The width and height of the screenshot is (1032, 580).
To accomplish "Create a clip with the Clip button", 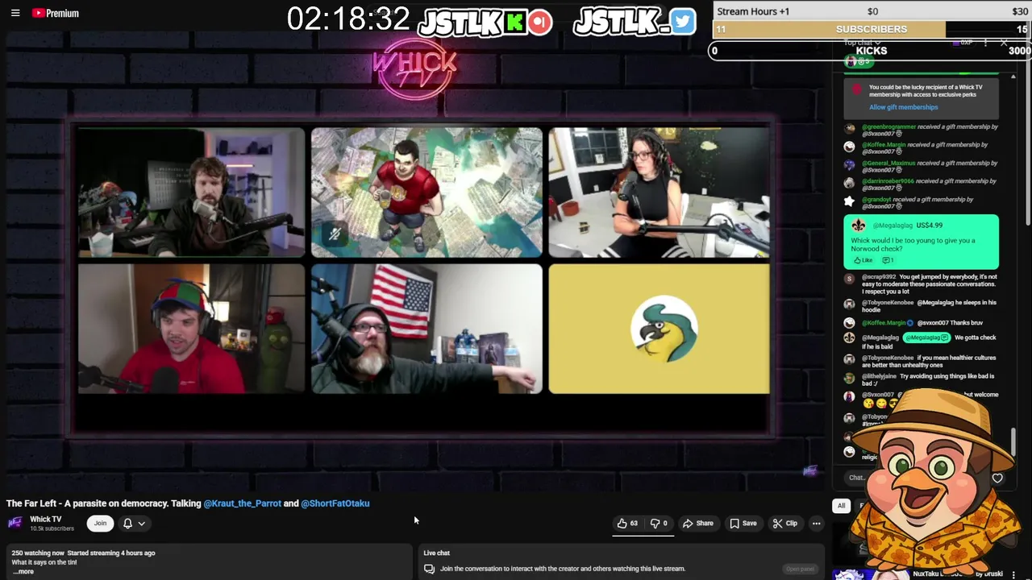I will click(x=784, y=524).
